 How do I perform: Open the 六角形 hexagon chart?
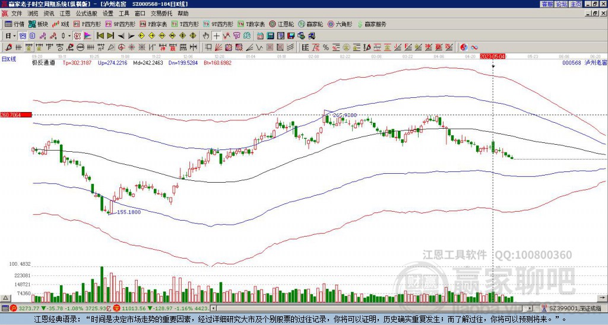click(x=340, y=24)
